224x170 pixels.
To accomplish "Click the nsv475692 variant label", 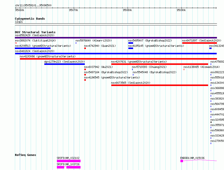I will 217,62.
